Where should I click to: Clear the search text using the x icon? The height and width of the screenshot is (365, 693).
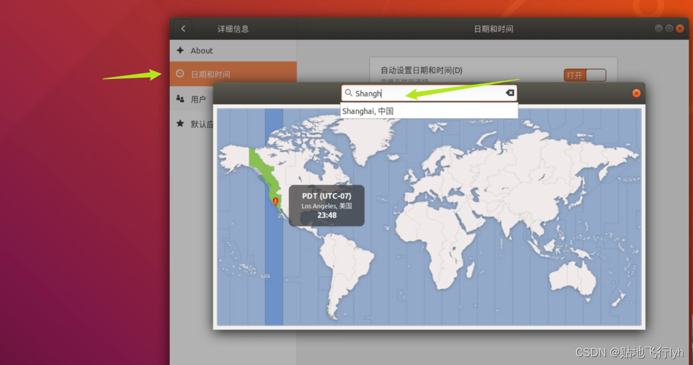[510, 92]
